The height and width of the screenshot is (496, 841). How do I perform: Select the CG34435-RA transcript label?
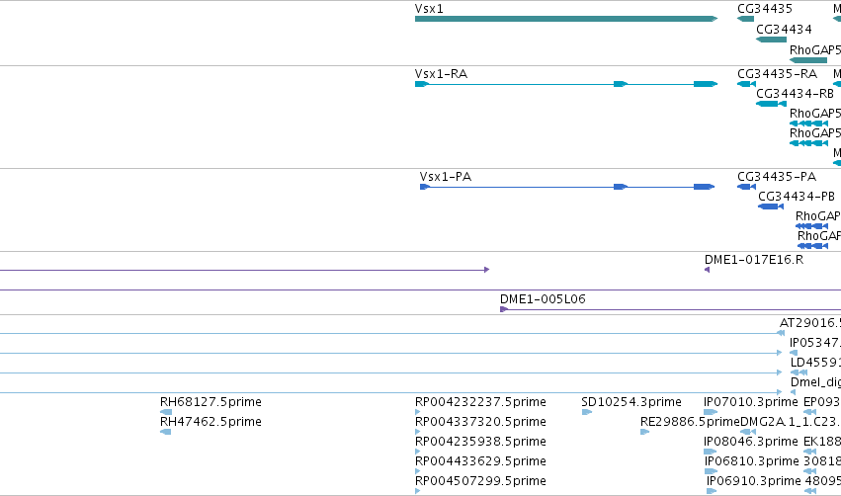point(777,74)
